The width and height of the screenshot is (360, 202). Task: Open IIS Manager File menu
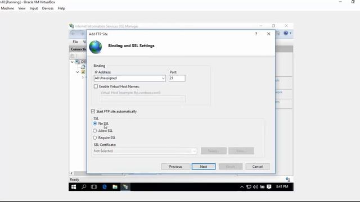tap(75, 42)
